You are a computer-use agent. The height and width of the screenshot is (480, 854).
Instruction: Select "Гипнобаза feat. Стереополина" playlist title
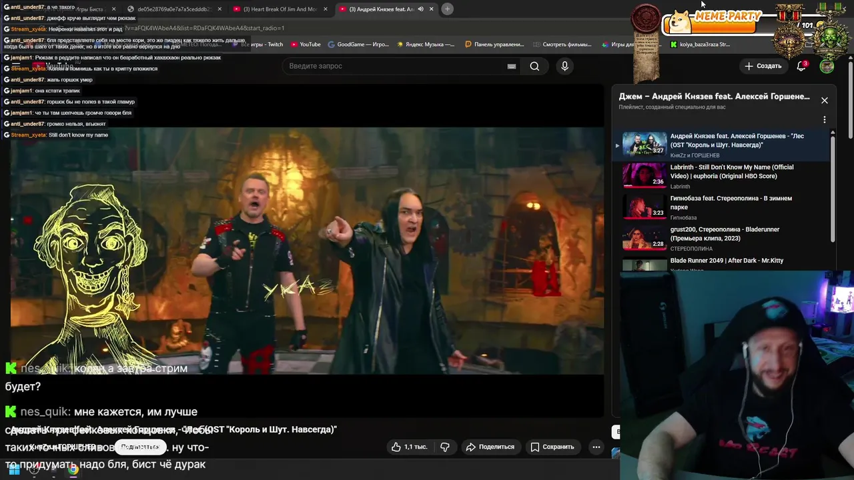(x=731, y=203)
